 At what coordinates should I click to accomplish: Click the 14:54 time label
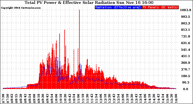point(163,98)
